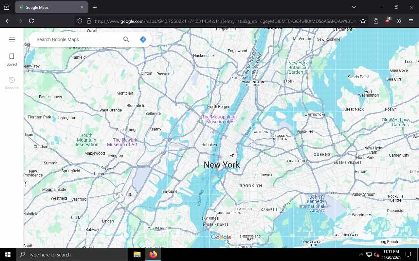
Task: Focus the Search Google Maps field
Action: 77,39
